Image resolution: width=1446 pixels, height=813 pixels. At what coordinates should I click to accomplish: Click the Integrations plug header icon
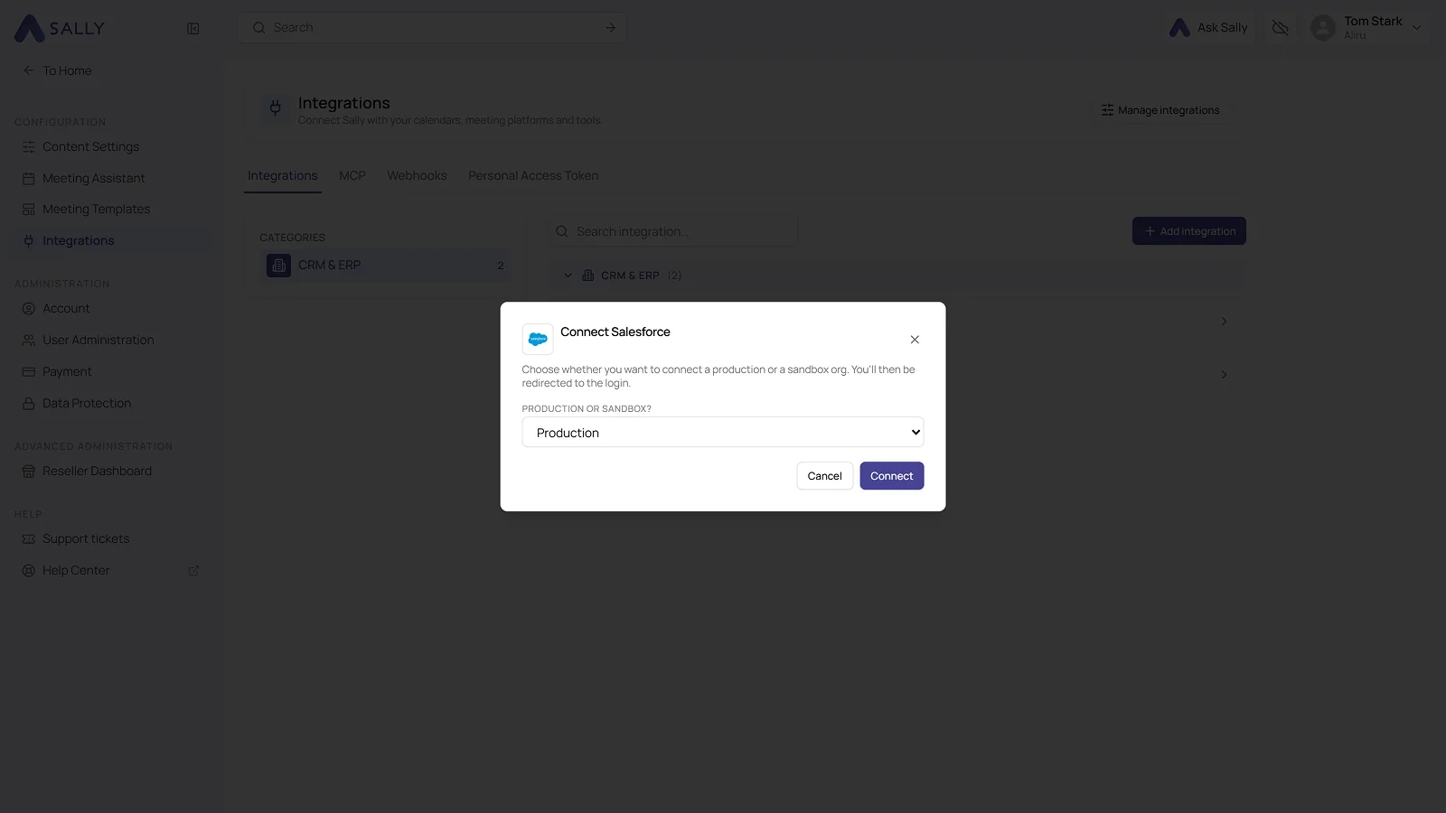click(276, 108)
